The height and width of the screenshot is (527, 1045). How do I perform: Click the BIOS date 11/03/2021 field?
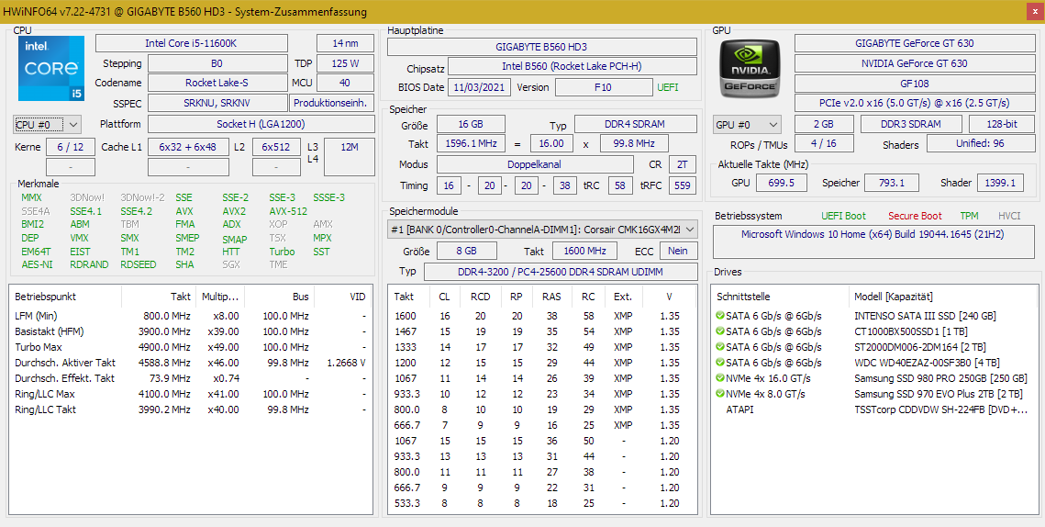pos(480,87)
